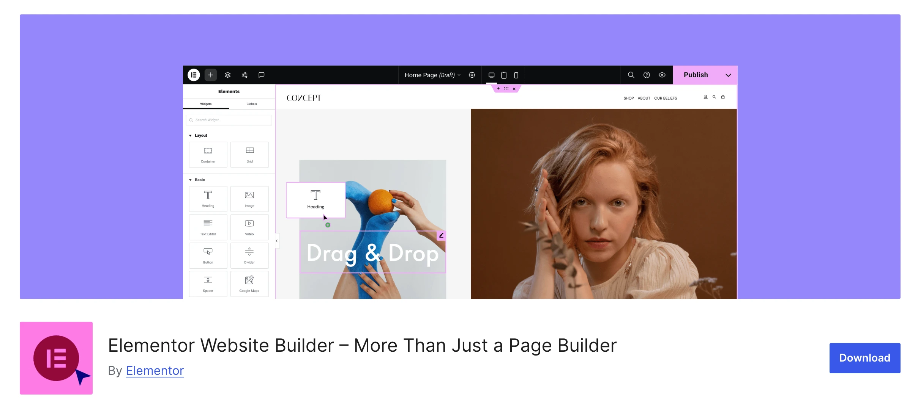Screen dimensions: 918x404
Task: Open the notes comment icon
Action: point(261,75)
